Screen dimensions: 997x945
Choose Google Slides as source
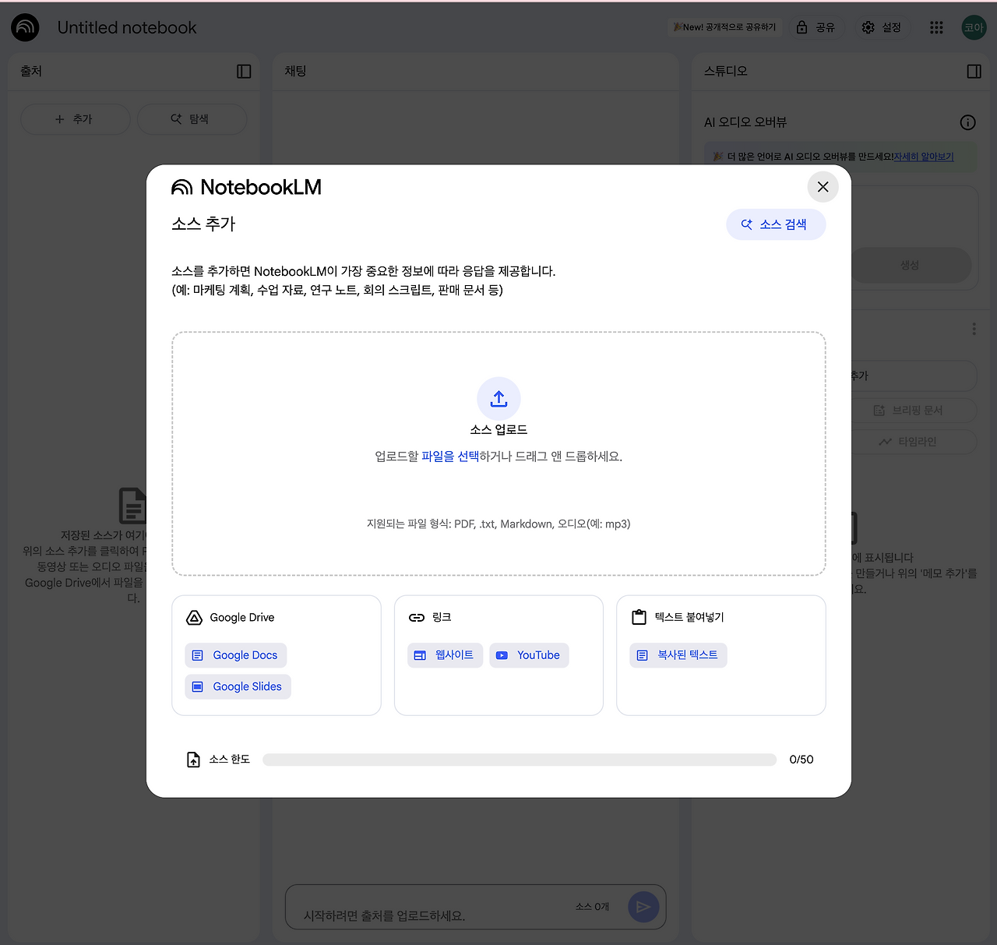pos(238,686)
